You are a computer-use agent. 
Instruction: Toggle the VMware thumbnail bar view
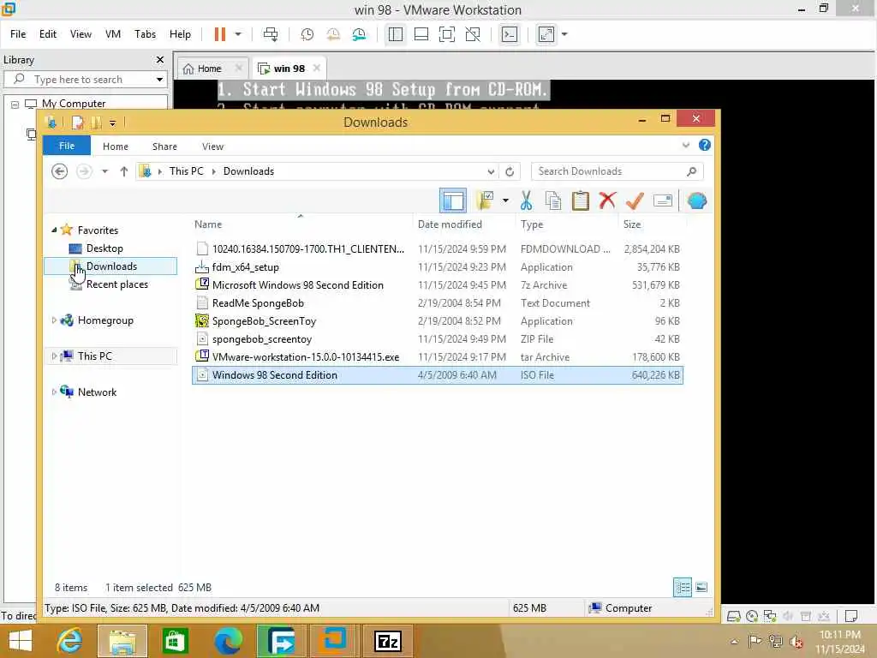[421, 34]
